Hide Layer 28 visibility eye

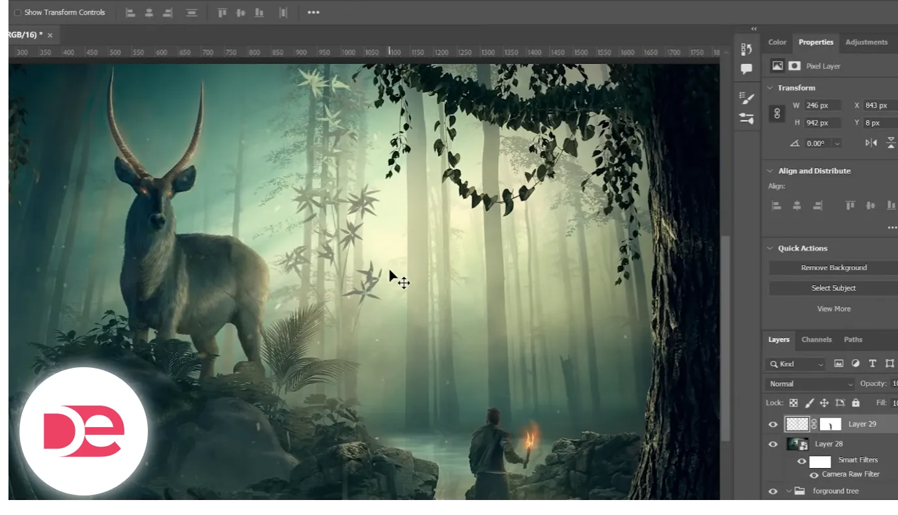tap(773, 444)
